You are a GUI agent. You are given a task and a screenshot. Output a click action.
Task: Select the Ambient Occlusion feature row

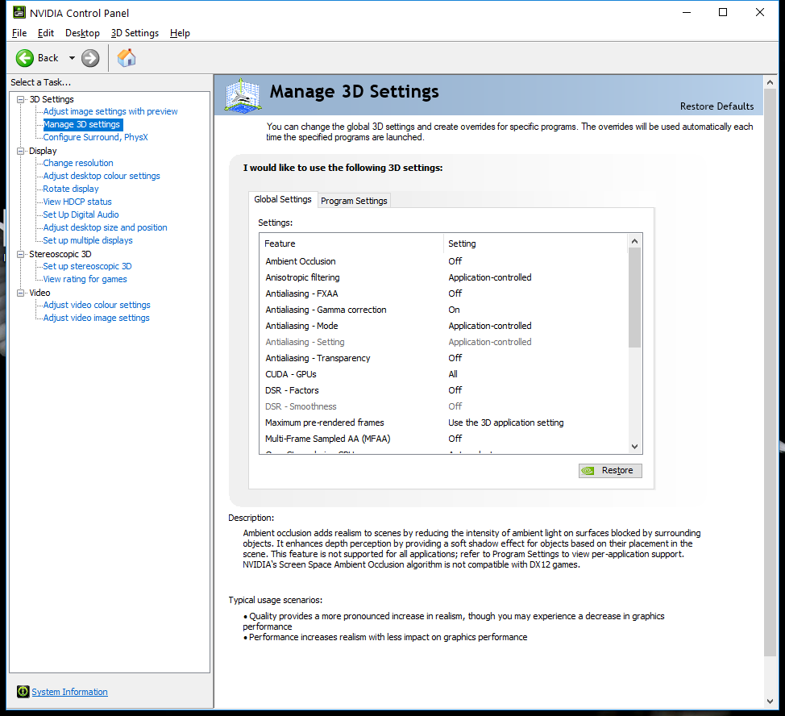[443, 261]
